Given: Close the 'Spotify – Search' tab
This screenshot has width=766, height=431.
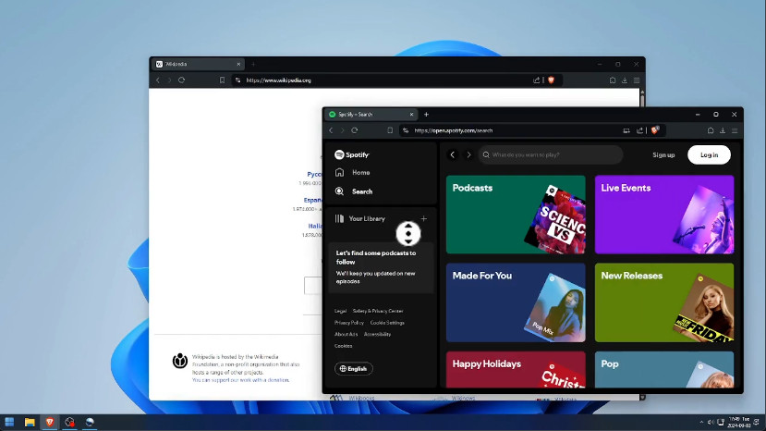Looking at the screenshot, I should coord(411,115).
